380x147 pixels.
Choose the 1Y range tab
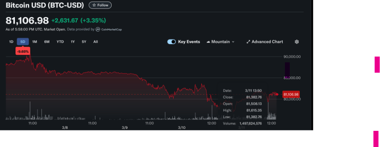point(73,42)
